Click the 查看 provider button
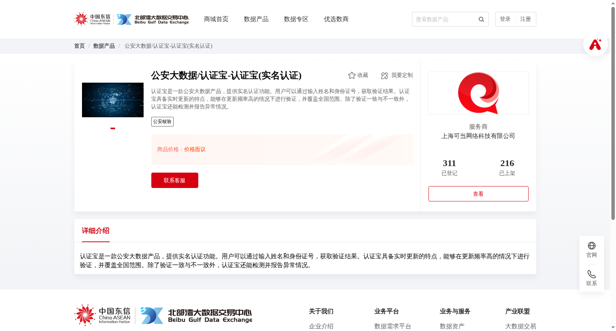The height and width of the screenshot is (331, 616). [478, 194]
